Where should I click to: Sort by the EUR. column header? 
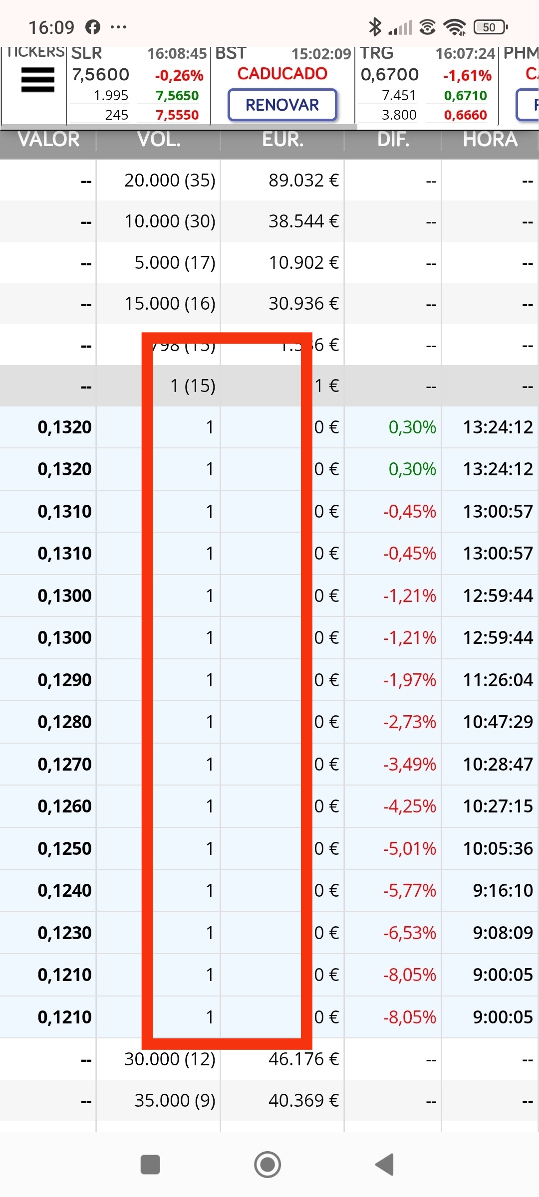pos(282,140)
